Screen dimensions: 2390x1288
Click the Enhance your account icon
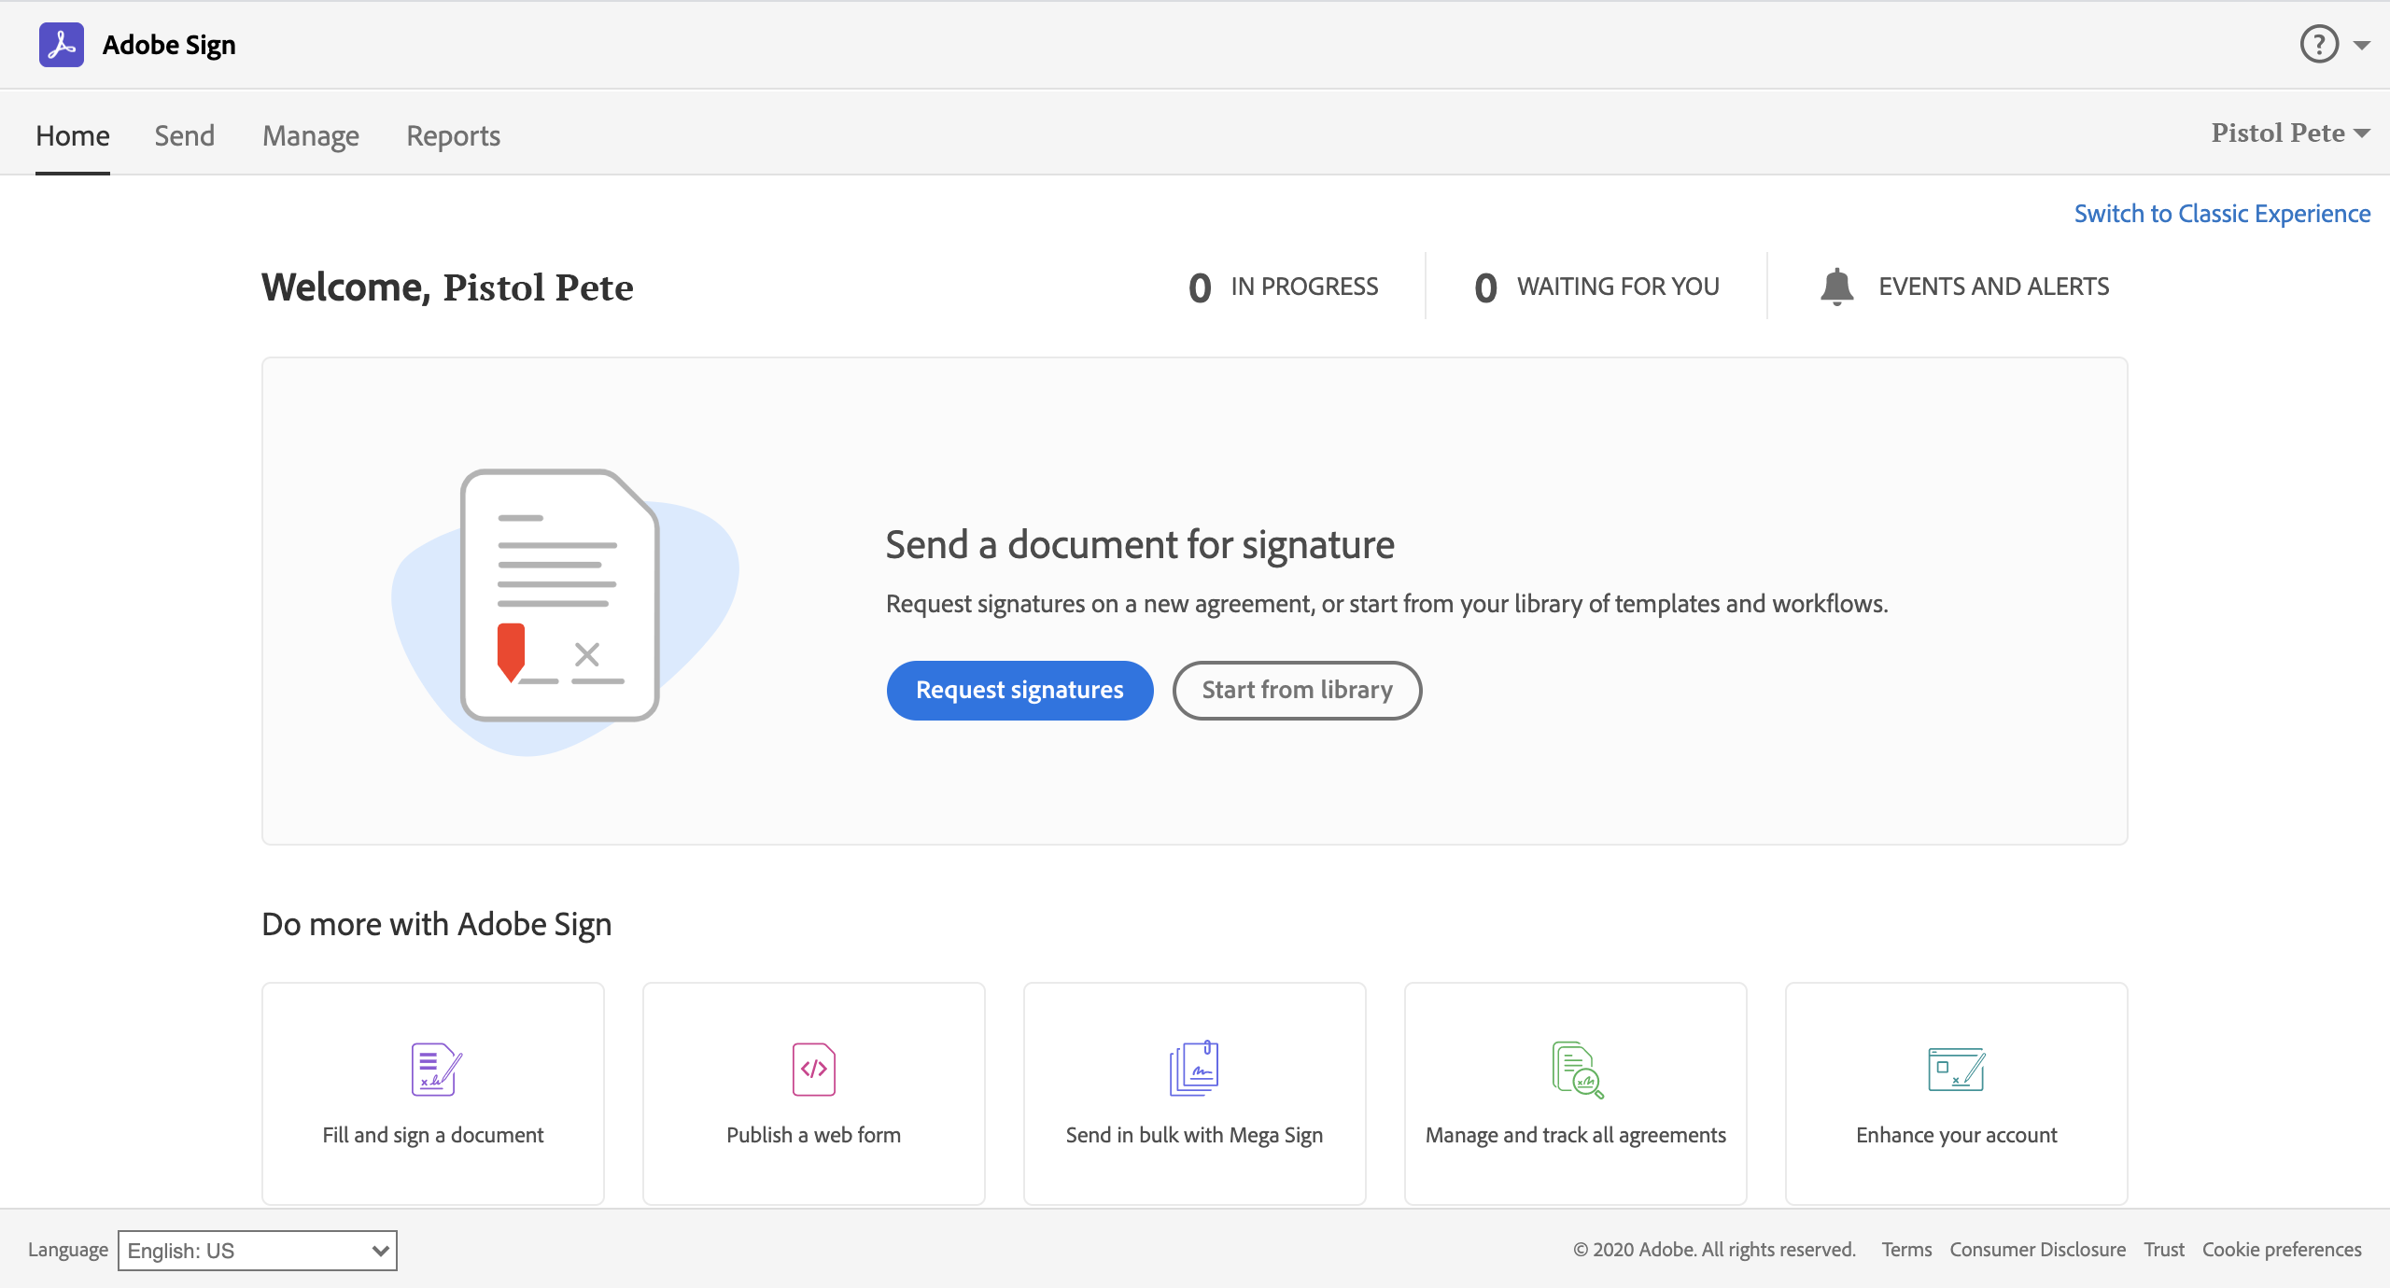click(x=1957, y=1070)
